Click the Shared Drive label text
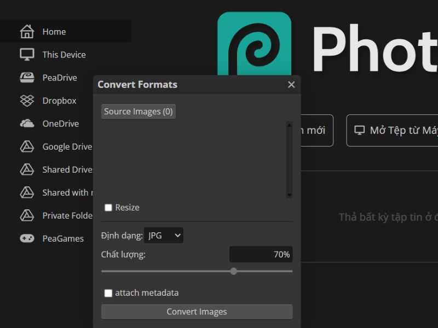The height and width of the screenshot is (328, 438). 67,169
